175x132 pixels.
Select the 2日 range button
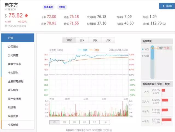(64, 122)
